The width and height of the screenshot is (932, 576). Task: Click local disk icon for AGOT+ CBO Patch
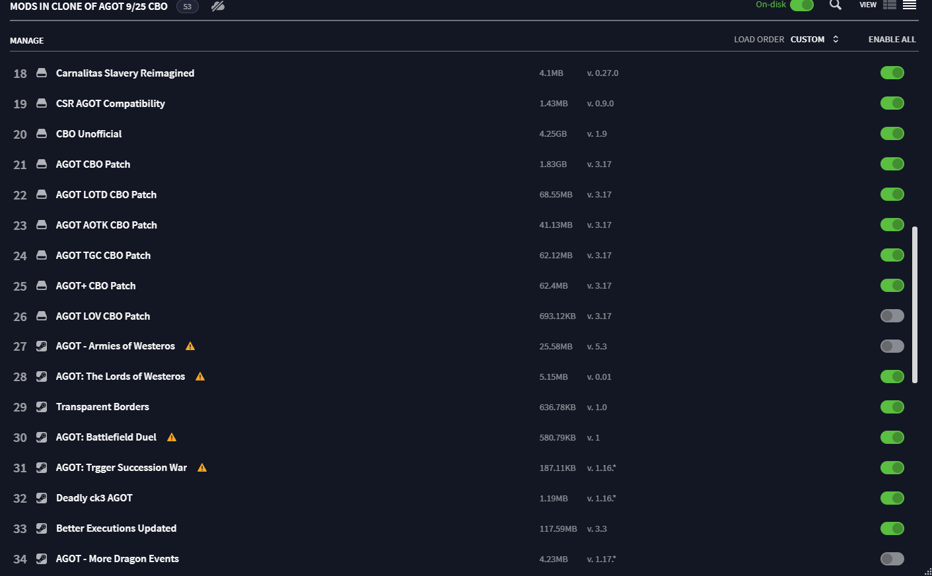[x=42, y=285]
